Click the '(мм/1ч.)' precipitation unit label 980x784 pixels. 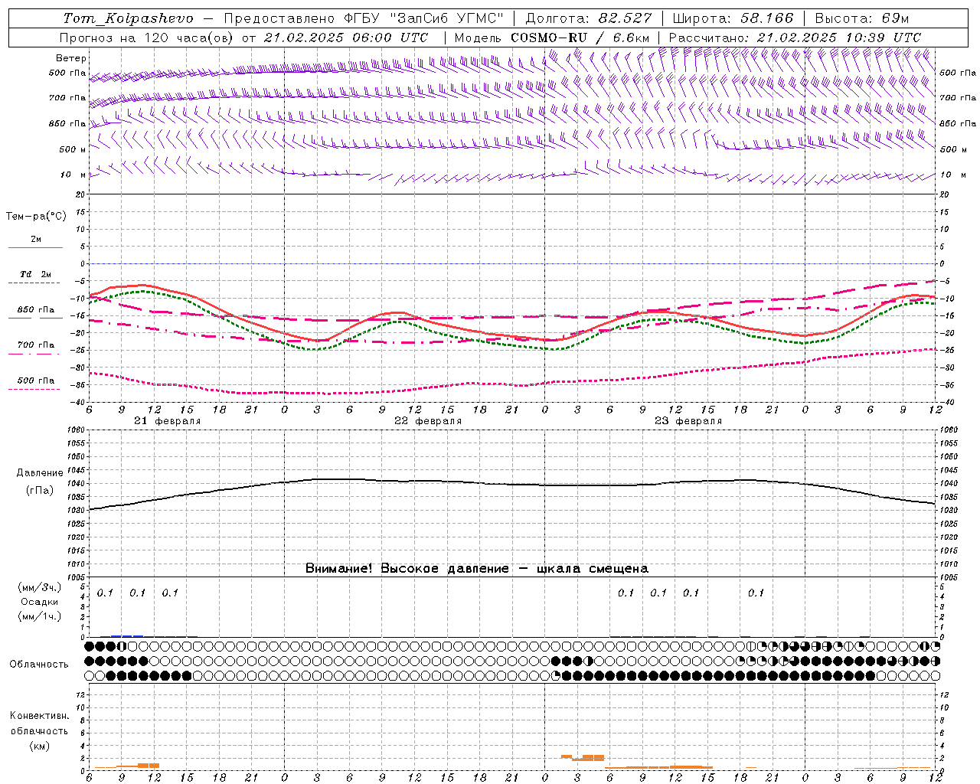pos(40,616)
